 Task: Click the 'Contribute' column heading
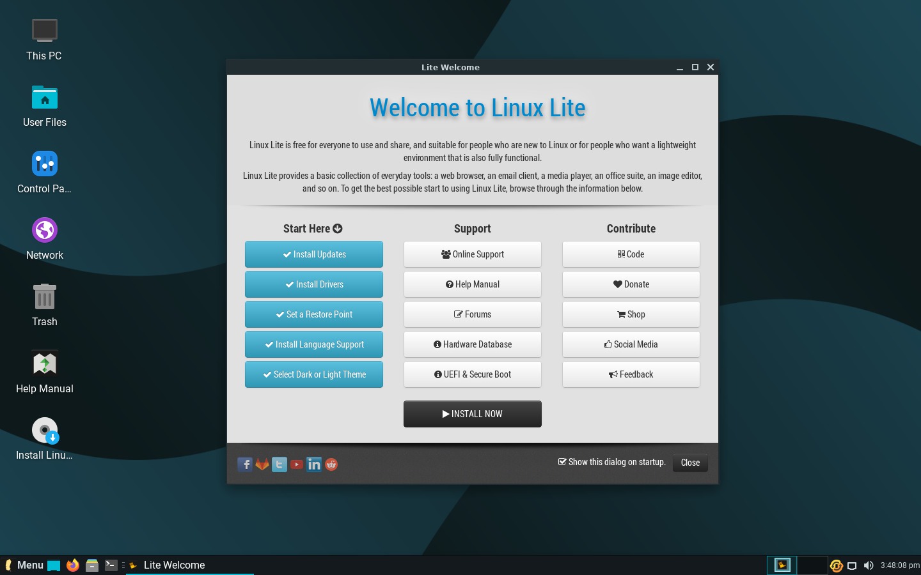(x=631, y=229)
